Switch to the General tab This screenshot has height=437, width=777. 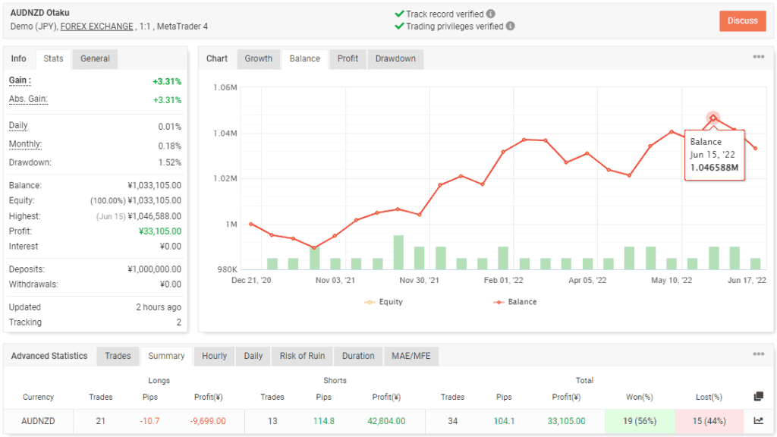[x=94, y=58]
